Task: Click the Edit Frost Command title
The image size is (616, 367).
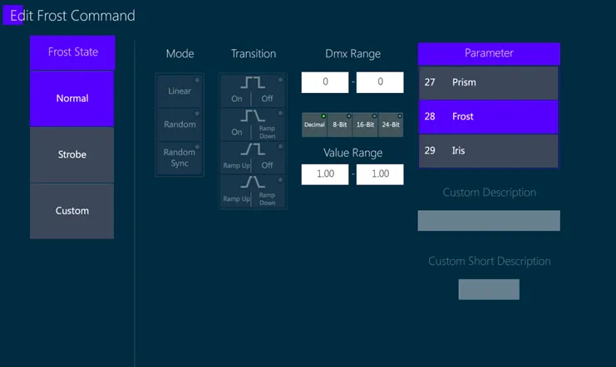Action: coord(72,16)
